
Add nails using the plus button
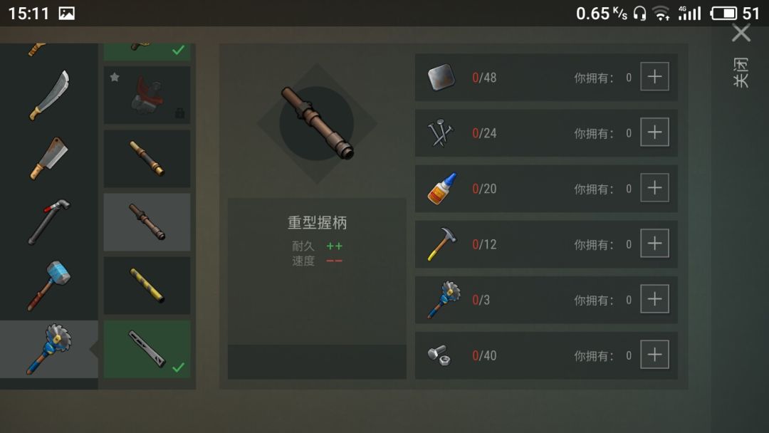pyautogui.click(x=655, y=132)
